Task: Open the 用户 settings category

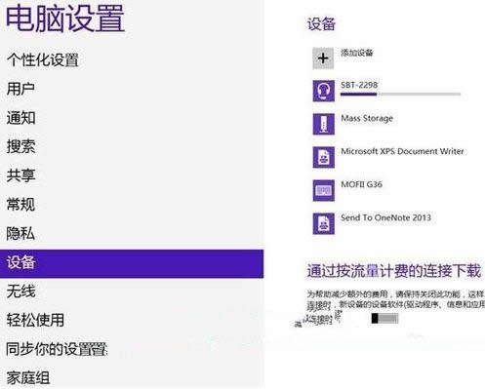Action: pyautogui.click(x=20, y=89)
